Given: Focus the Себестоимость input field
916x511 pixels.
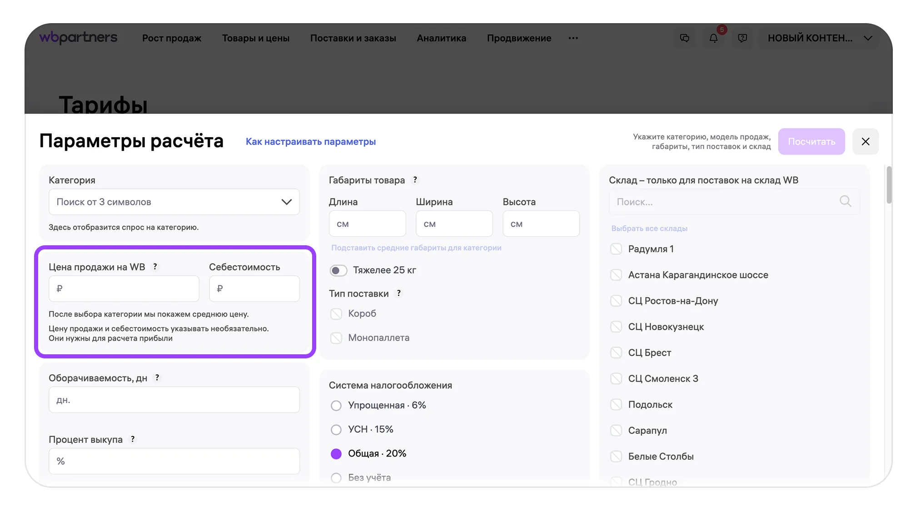Looking at the screenshot, I should (254, 288).
